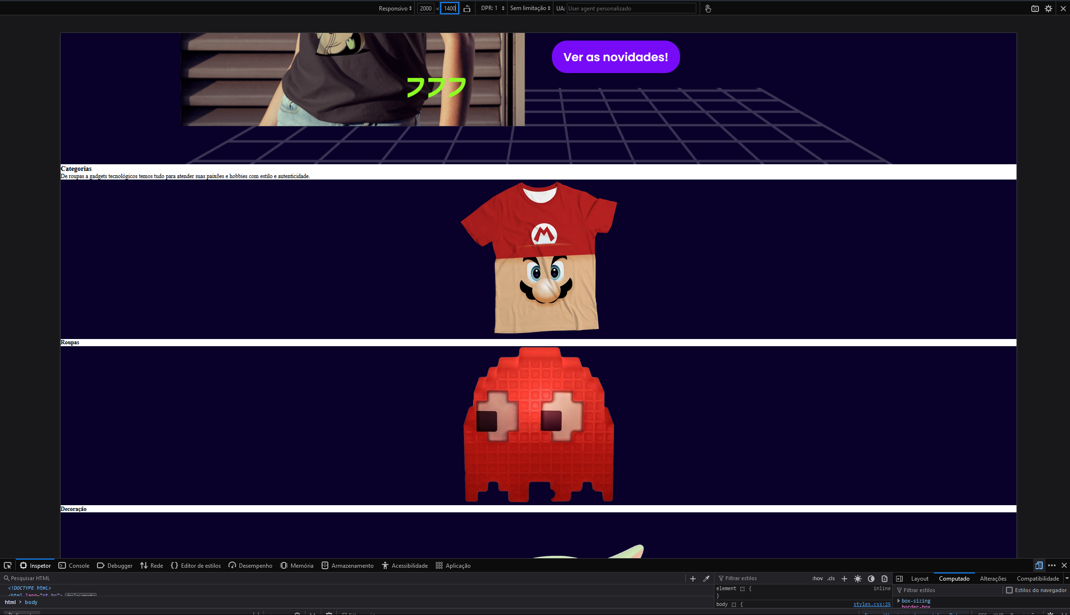Toggle dark color scheme simulation
This screenshot has height=615, width=1070.
click(x=871, y=578)
